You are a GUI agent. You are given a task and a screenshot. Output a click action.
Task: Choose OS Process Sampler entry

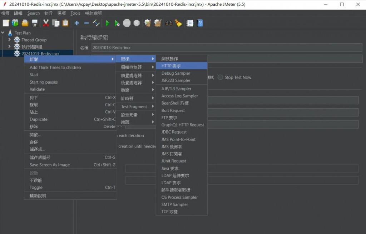coord(182,197)
